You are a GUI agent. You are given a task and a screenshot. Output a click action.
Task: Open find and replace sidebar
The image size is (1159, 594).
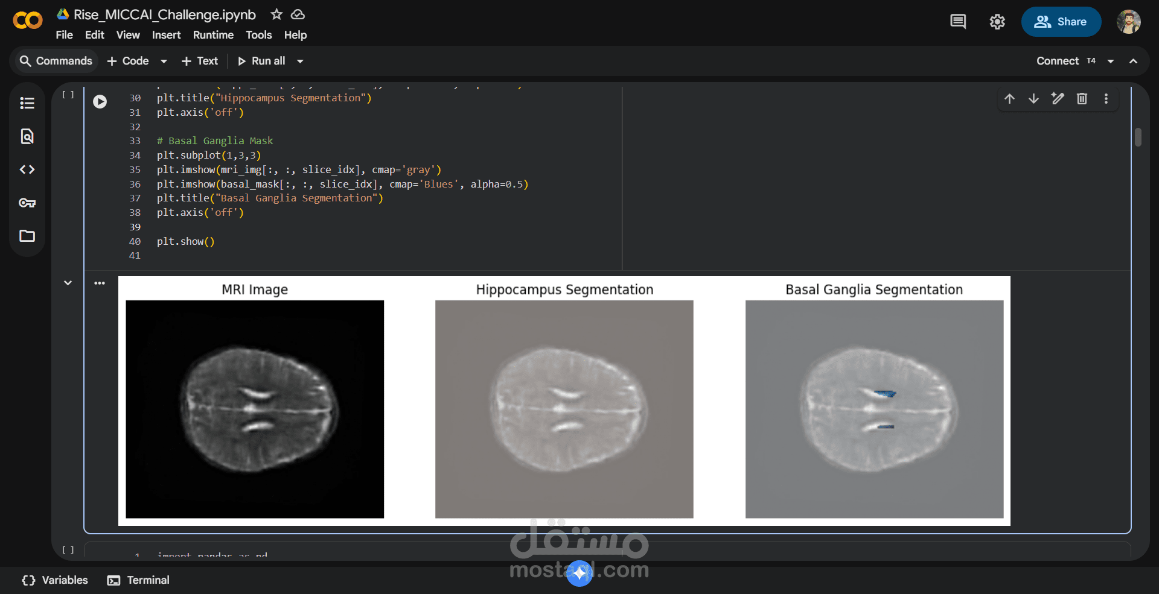[x=27, y=136]
